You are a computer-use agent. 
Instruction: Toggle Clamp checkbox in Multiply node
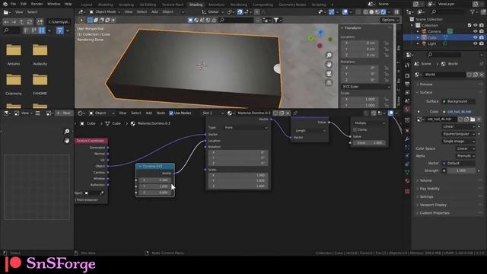(355, 129)
